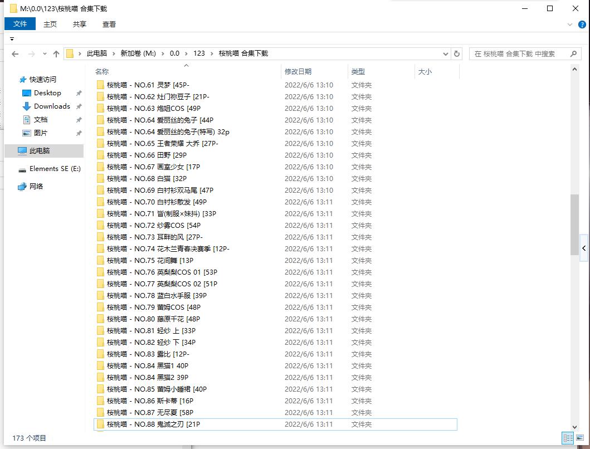Open the 共享 ribbon tab

click(80, 25)
